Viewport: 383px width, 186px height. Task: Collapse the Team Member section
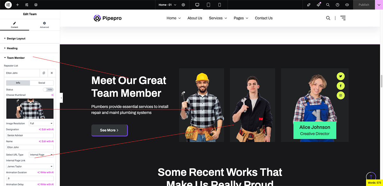tap(16, 58)
